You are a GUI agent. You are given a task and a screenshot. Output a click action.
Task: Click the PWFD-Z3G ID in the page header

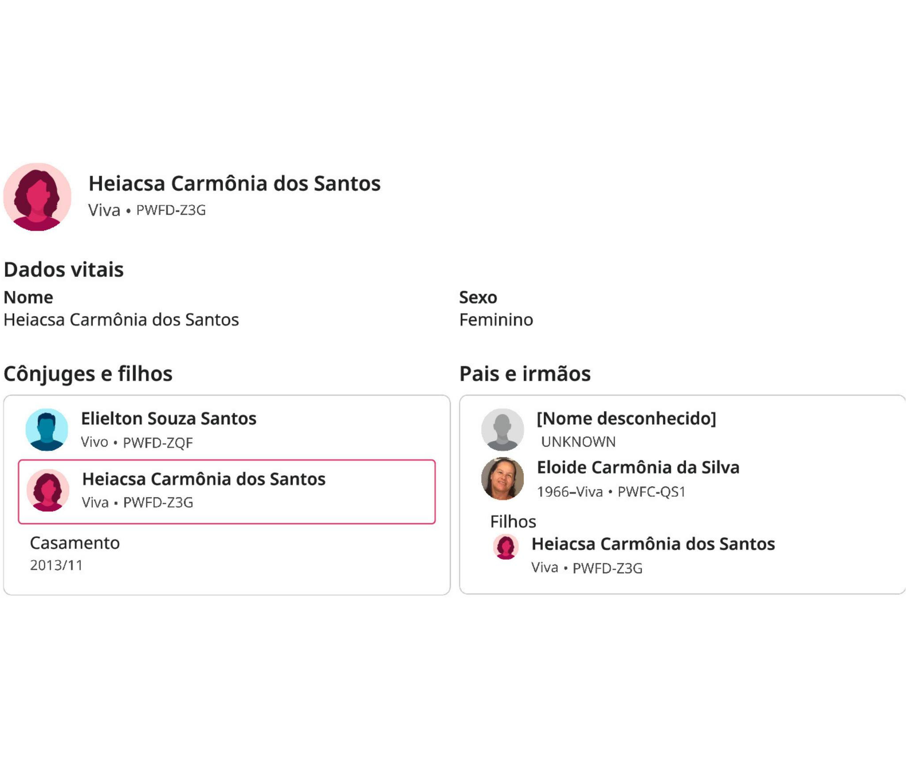[x=171, y=210]
